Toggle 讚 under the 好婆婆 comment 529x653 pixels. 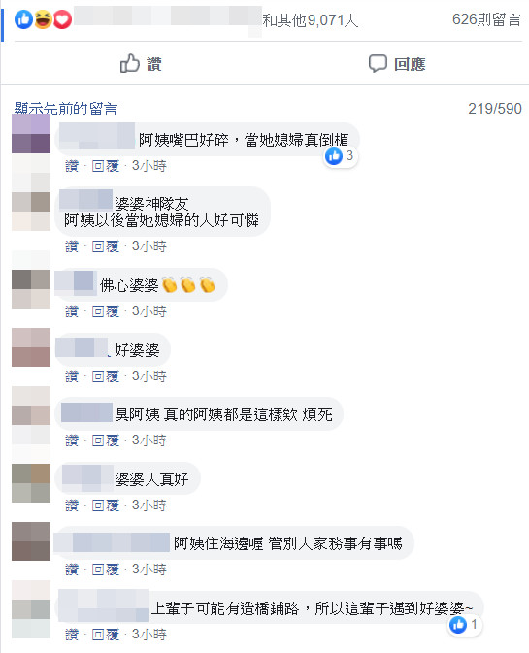(x=72, y=376)
